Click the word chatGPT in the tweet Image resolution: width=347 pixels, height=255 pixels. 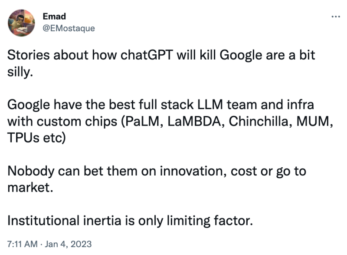point(147,55)
